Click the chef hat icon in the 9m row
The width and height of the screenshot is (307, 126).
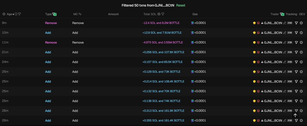(x=254, y=23)
